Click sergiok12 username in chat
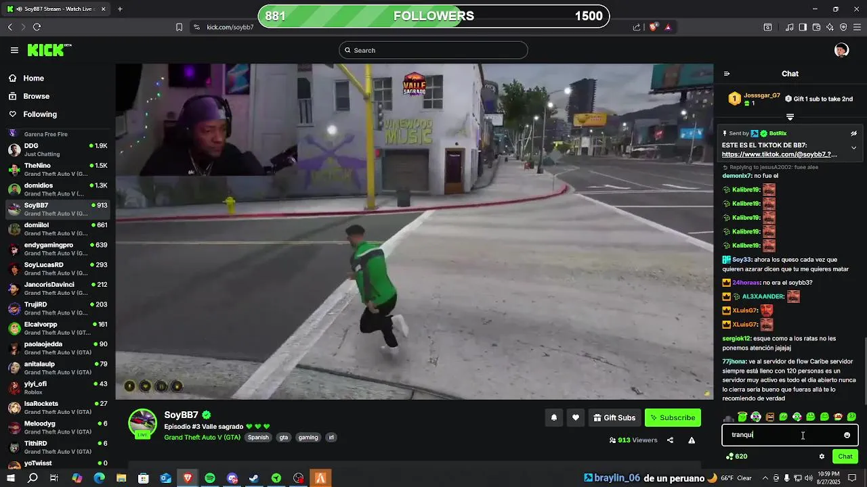Image resolution: width=867 pixels, height=487 pixels. pos(736,338)
